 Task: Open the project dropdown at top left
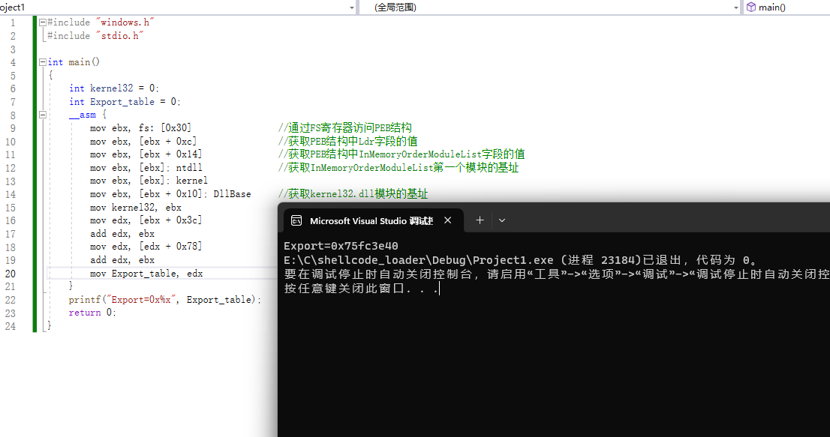point(351,7)
